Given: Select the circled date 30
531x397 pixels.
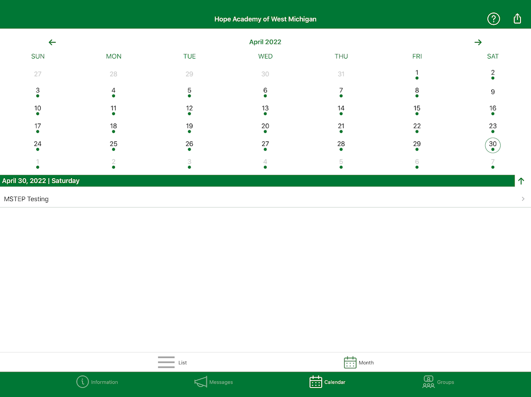Looking at the screenshot, I should pos(493,145).
